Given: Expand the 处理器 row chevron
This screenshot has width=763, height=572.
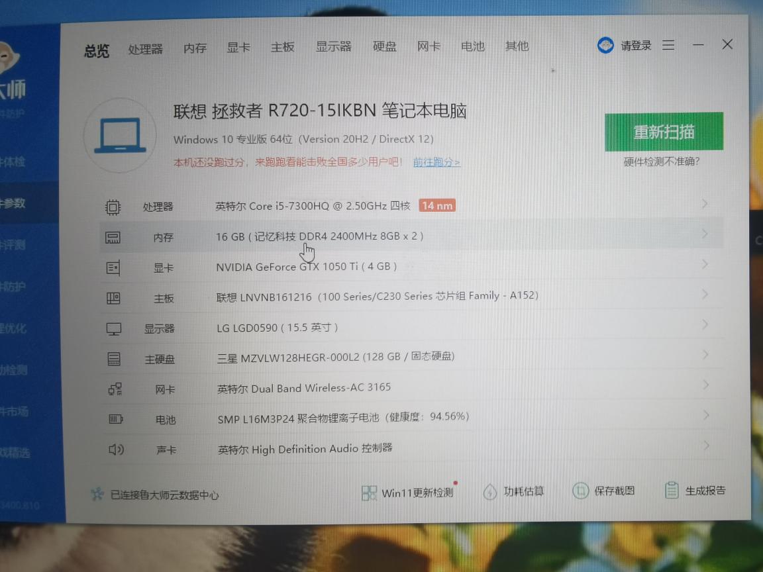Looking at the screenshot, I should point(705,204).
